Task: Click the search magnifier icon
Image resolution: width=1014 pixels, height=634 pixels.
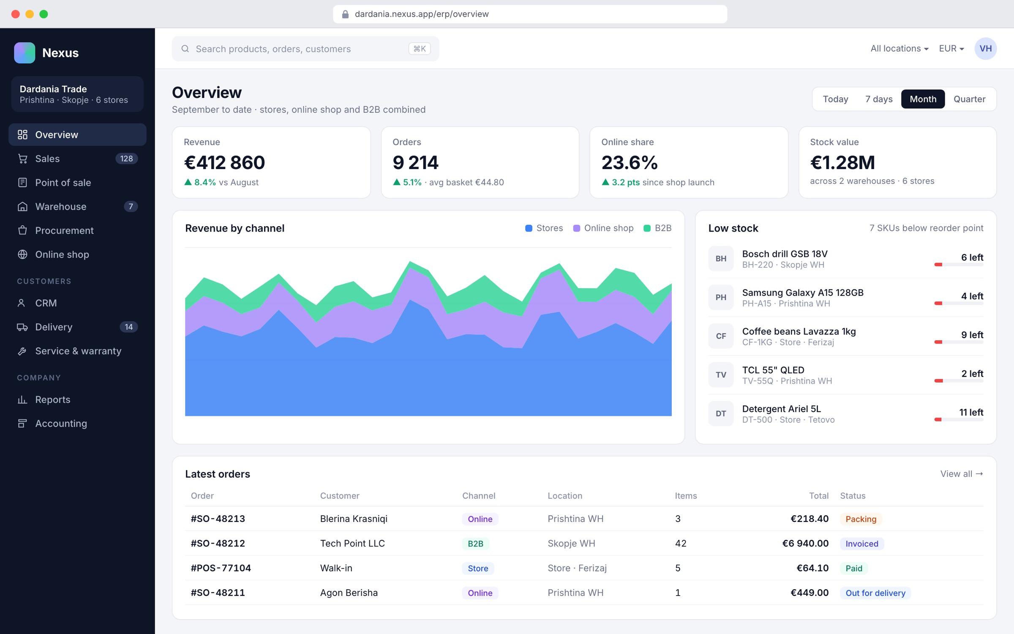Action: click(x=185, y=49)
